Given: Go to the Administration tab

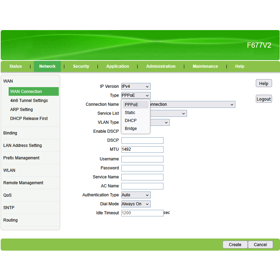Looking at the screenshot, I should click(161, 66).
